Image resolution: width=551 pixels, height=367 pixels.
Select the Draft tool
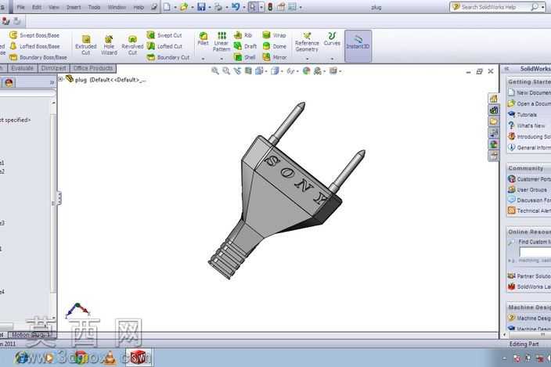click(245, 46)
